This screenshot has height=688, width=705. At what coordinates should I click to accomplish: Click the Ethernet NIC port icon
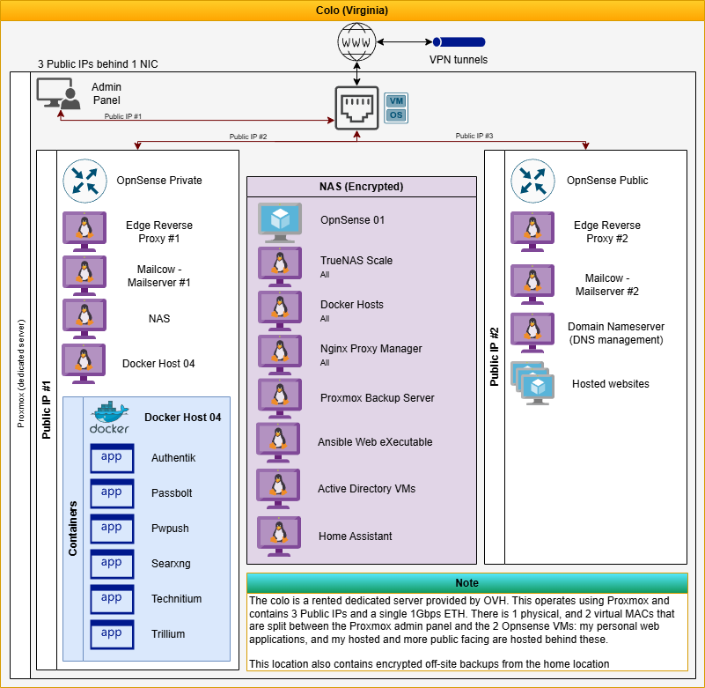356,107
